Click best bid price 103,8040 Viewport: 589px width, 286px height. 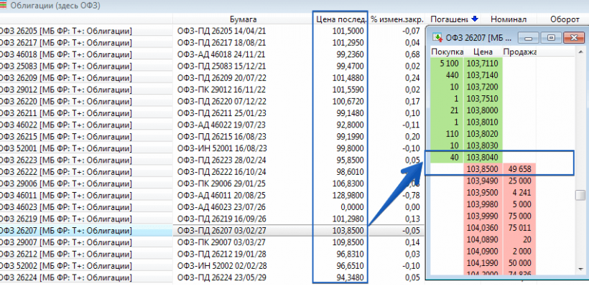tap(482, 158)
